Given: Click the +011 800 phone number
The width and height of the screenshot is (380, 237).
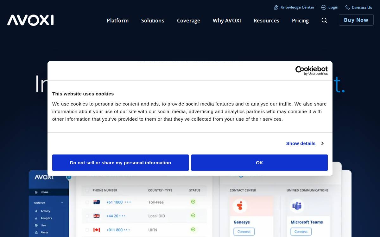Looking at the screenshot, I should [x=118, y=230].
